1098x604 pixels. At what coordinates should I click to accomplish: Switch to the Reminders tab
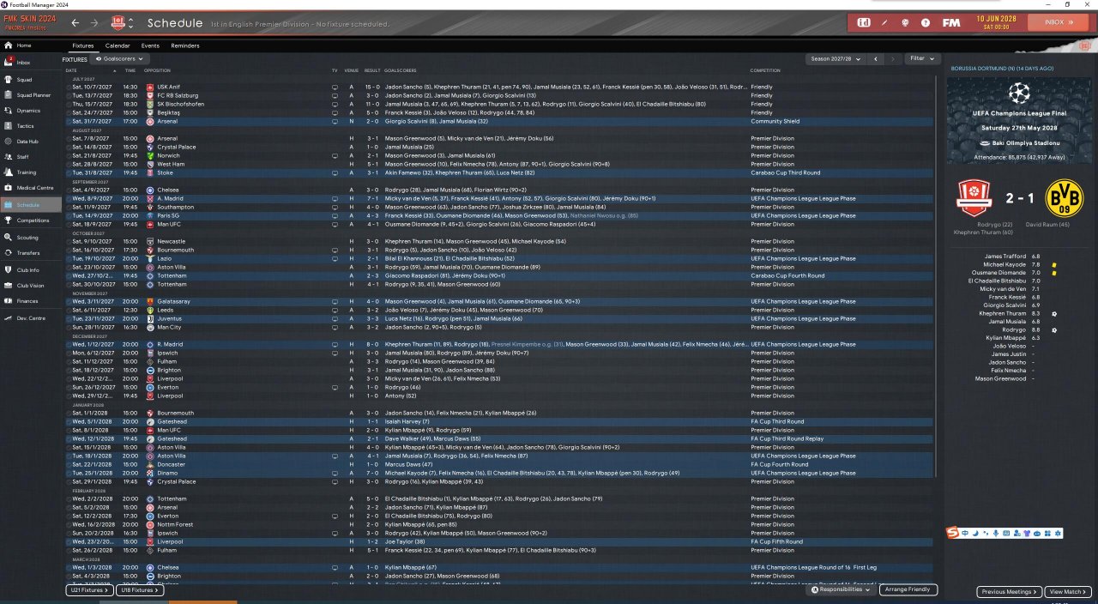tap(185, 45)
